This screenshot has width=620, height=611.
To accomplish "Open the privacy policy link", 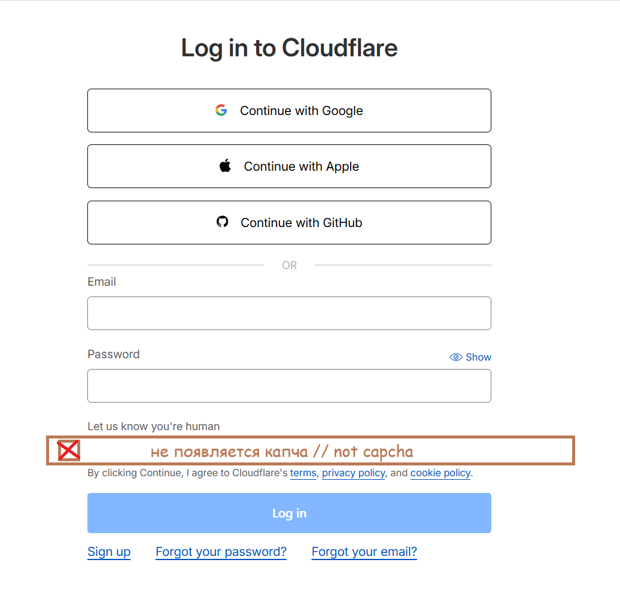I will pyautogui.click(x=353, y=473).
